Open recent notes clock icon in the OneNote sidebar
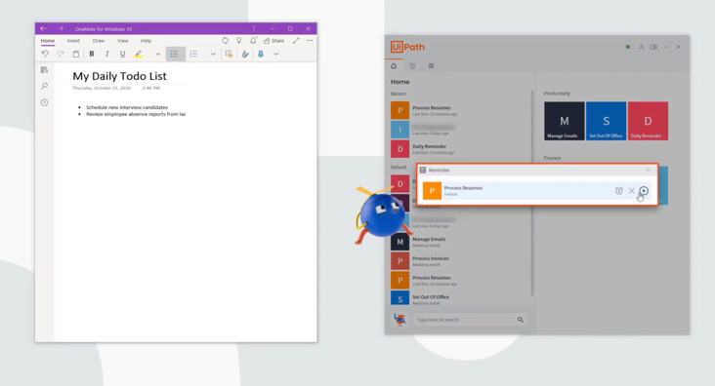Viewport: 715px width, 386px height. [x=44, y=102]
